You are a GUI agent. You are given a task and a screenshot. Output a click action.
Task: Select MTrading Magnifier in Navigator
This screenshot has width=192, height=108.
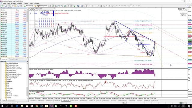click(13, 63)
